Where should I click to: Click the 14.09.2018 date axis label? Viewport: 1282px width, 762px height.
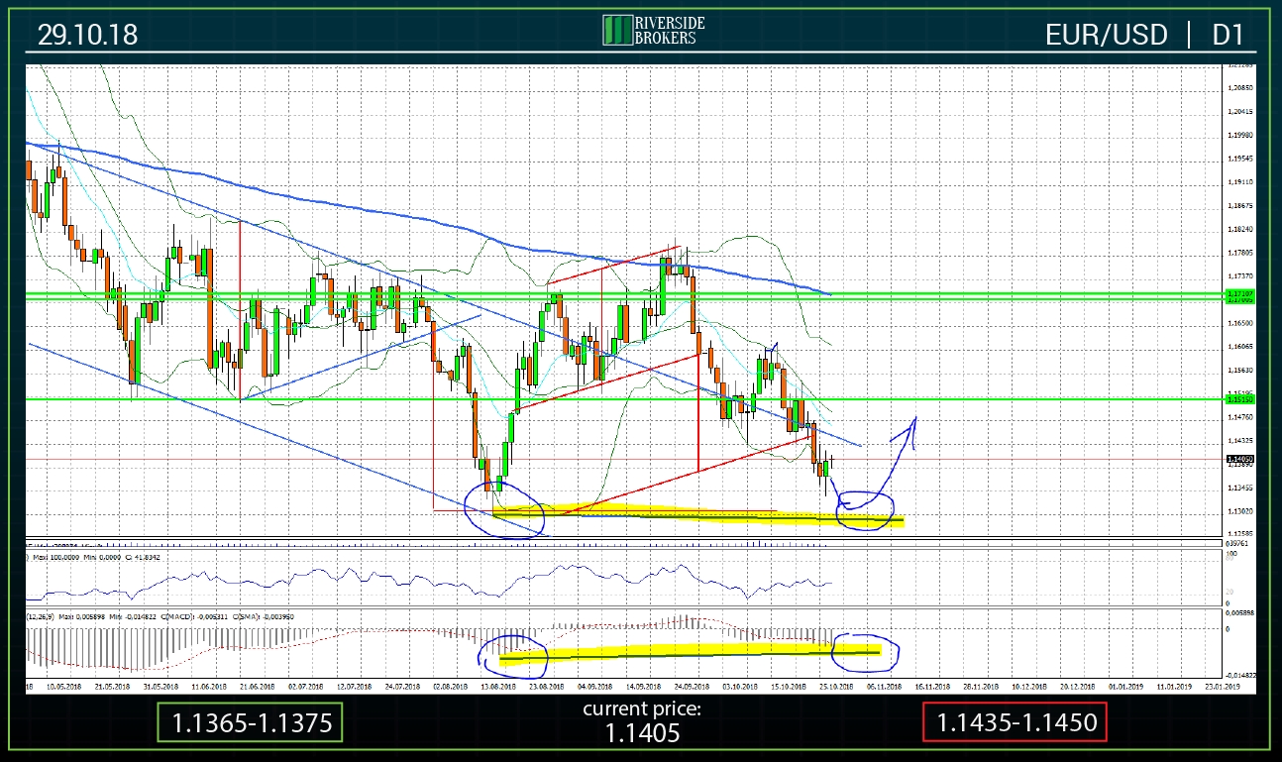644,685
